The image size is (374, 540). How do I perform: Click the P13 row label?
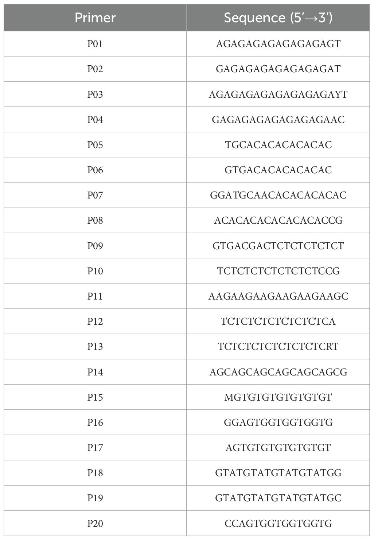(95, 347)
